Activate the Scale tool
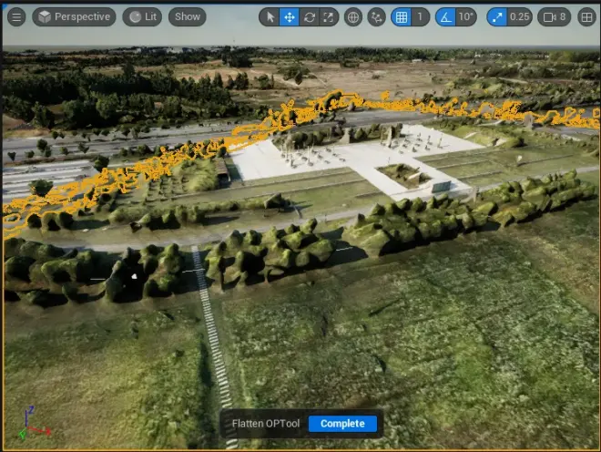 329,17
